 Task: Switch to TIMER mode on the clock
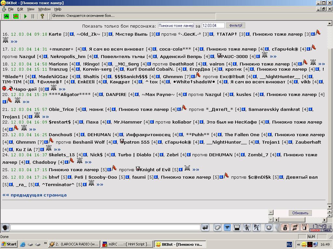coord(326,231)
